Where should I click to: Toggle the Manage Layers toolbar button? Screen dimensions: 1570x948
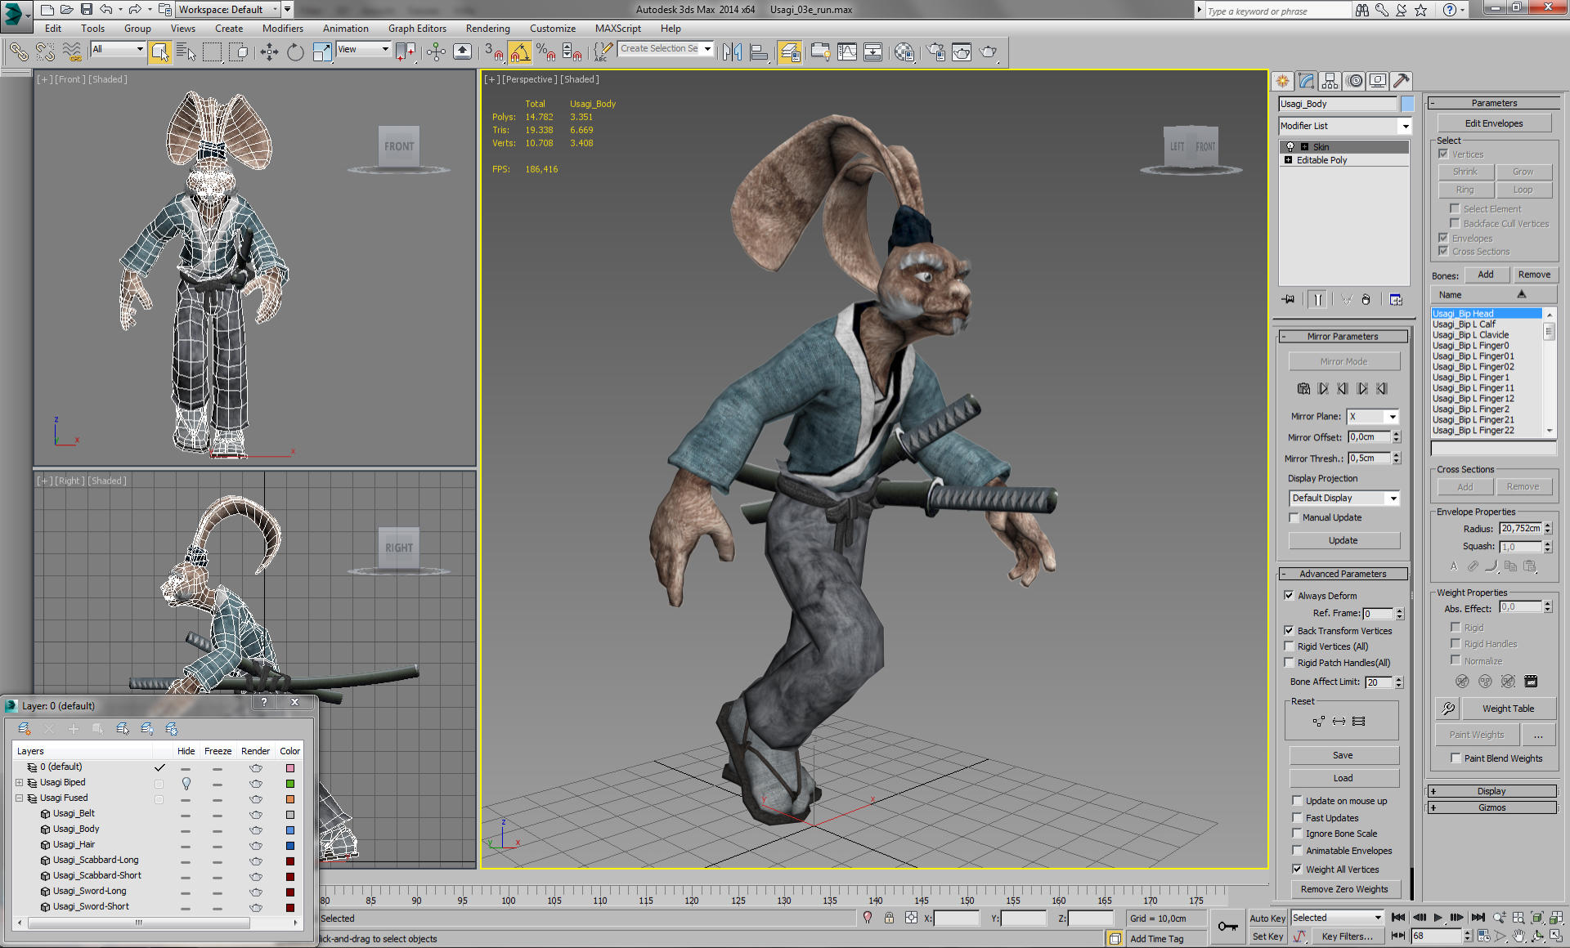pyautogui.click(x=790, y=52)
